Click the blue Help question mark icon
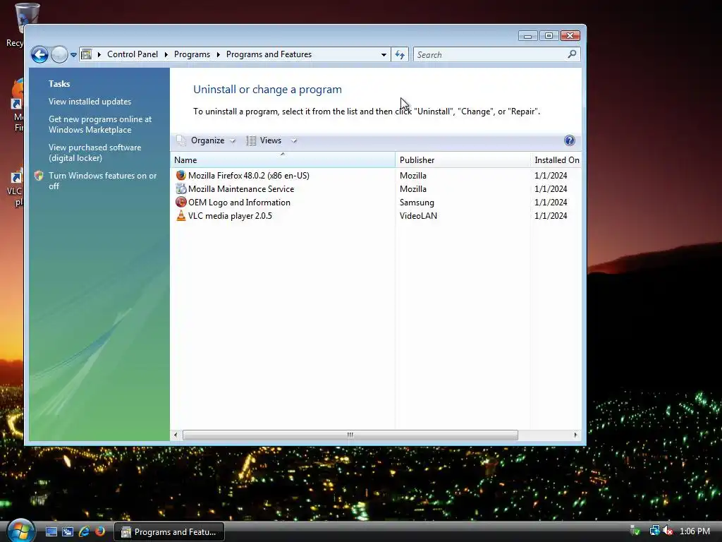The width and height of the screenshot is (722, 542). 570,140
